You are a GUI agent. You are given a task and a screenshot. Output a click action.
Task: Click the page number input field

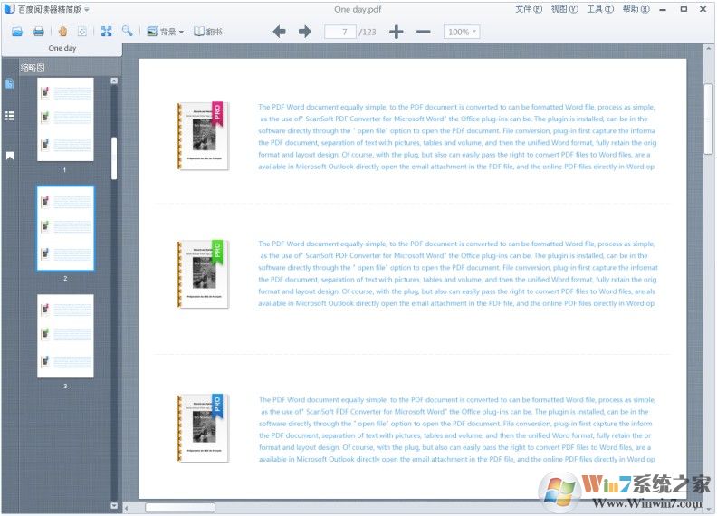click(x=340, y=32)
